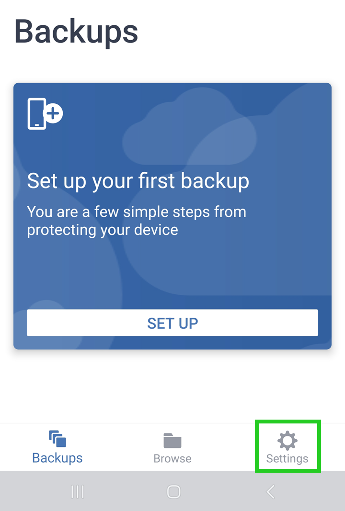The image size is (345, 511).
Task: Tap the plus badge on phone icon
Action: pyautogui.click(x=54, y=113)
